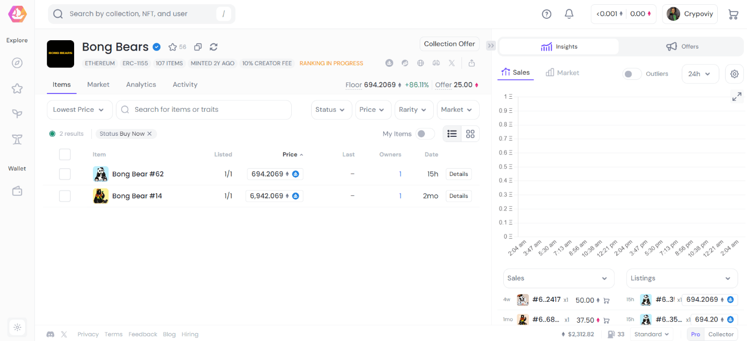Screen dimensions: 747x341
Task: Expand the Rarity filter dropdown
Action: (413, 110)
